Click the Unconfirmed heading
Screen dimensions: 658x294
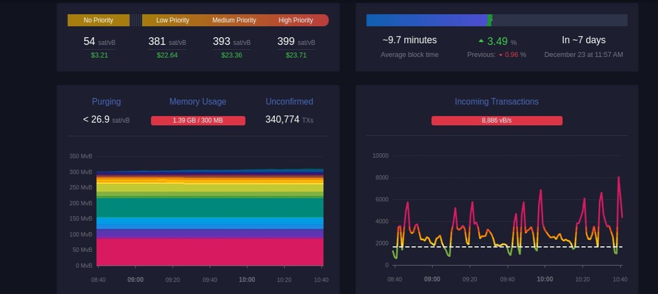pyautogui.click(x=290, y=101)
